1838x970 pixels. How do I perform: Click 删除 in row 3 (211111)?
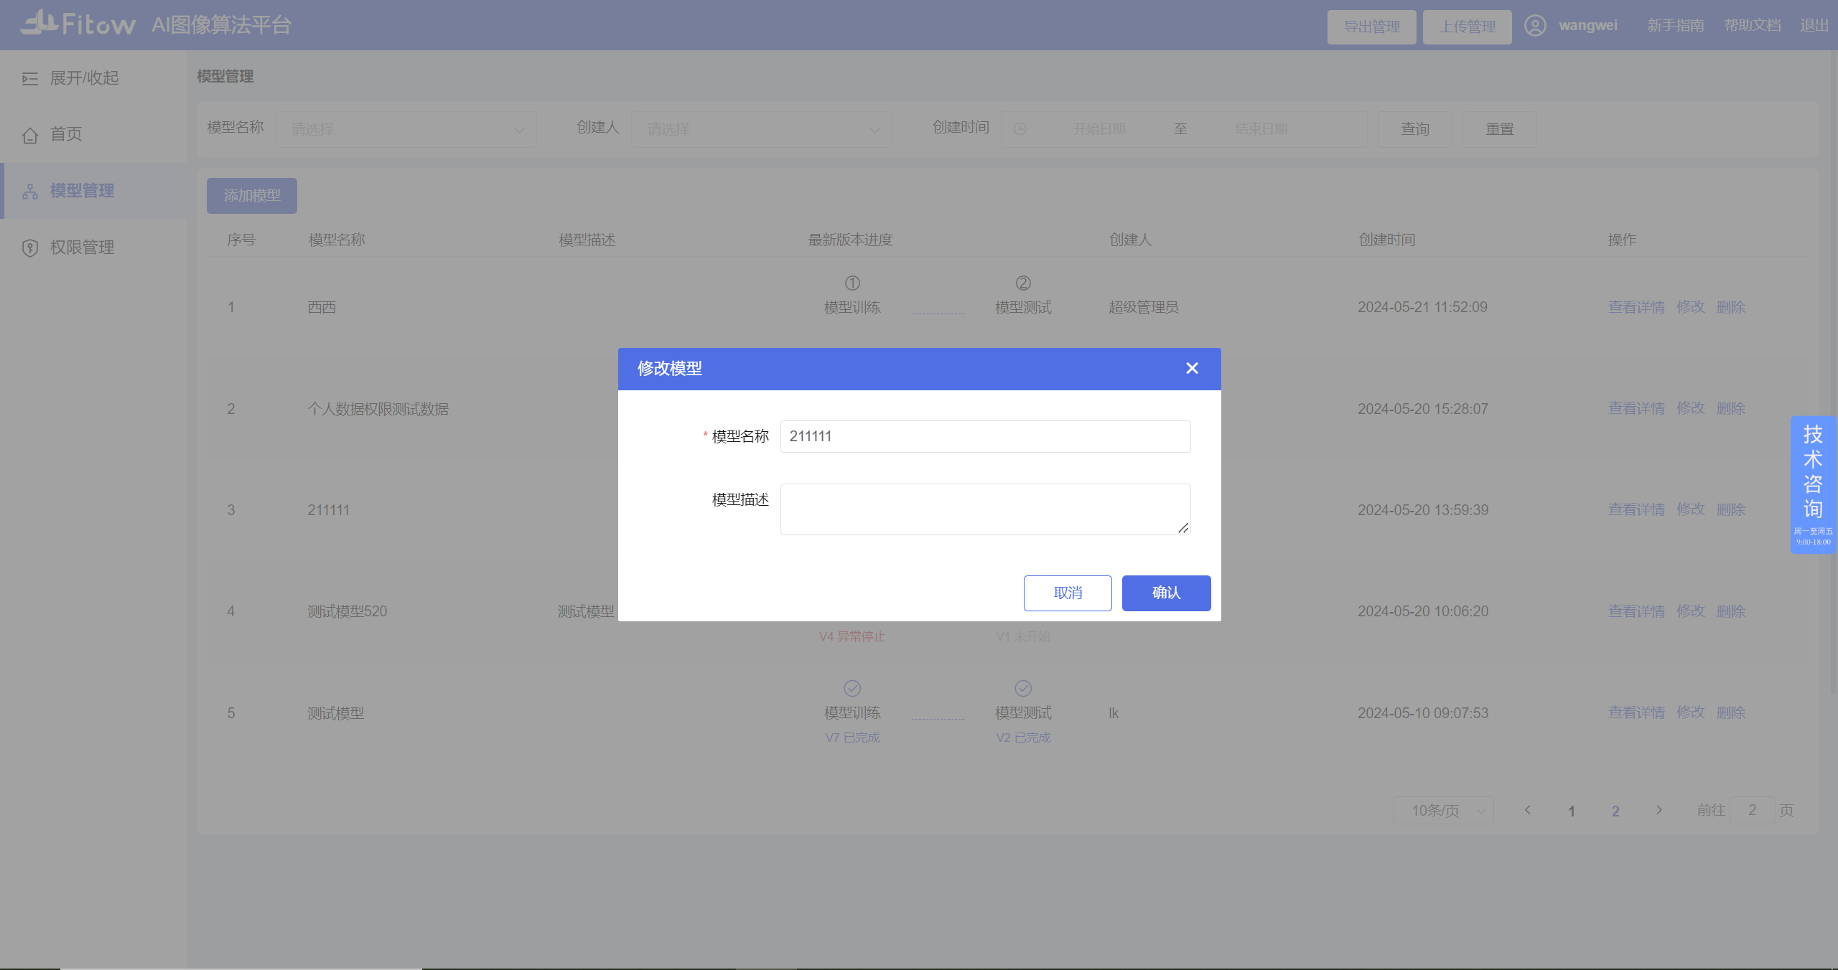click(x=1730, y=509)
